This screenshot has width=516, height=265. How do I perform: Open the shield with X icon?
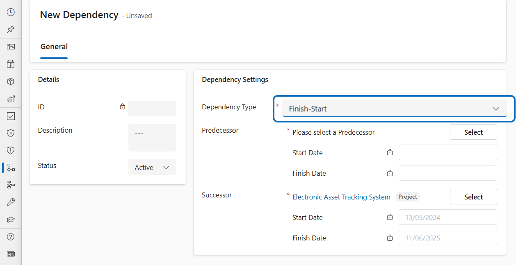click(x=11, y=134)
